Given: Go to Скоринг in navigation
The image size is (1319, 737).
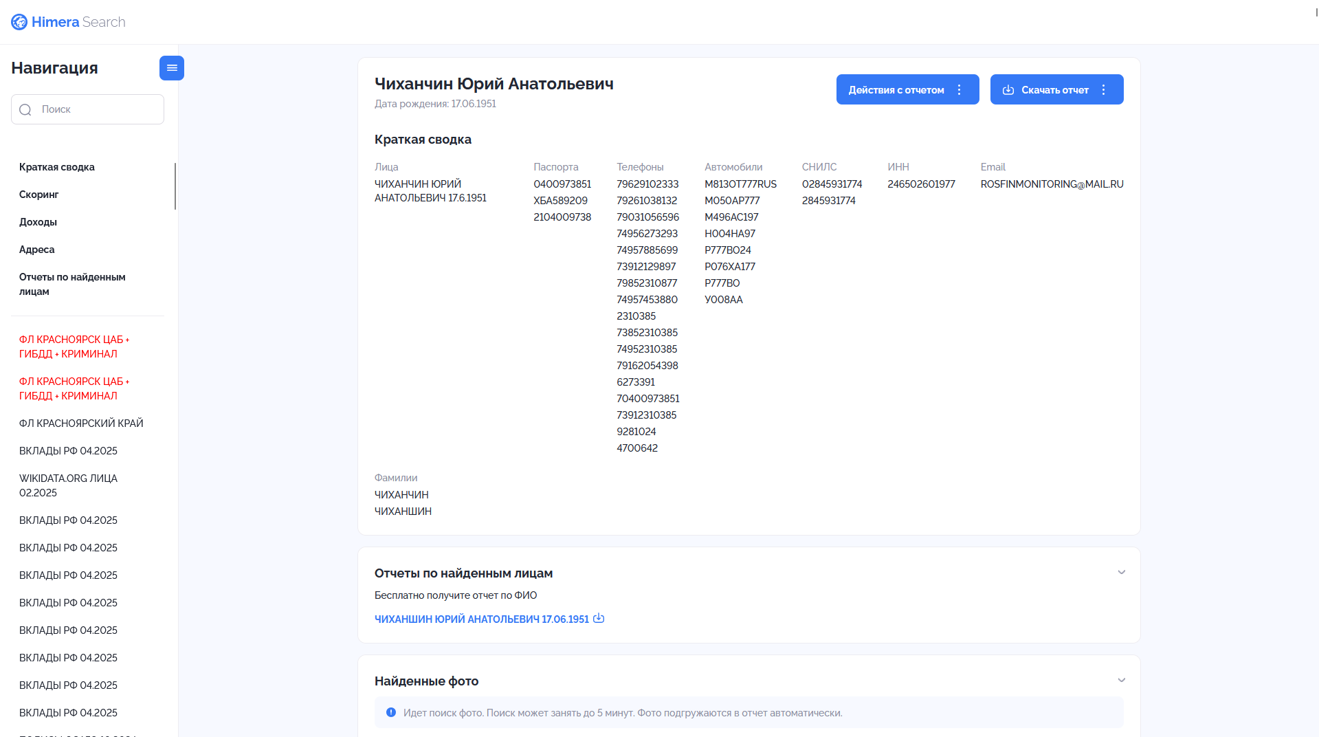Looking at the screenshot, I should (39, 195).
